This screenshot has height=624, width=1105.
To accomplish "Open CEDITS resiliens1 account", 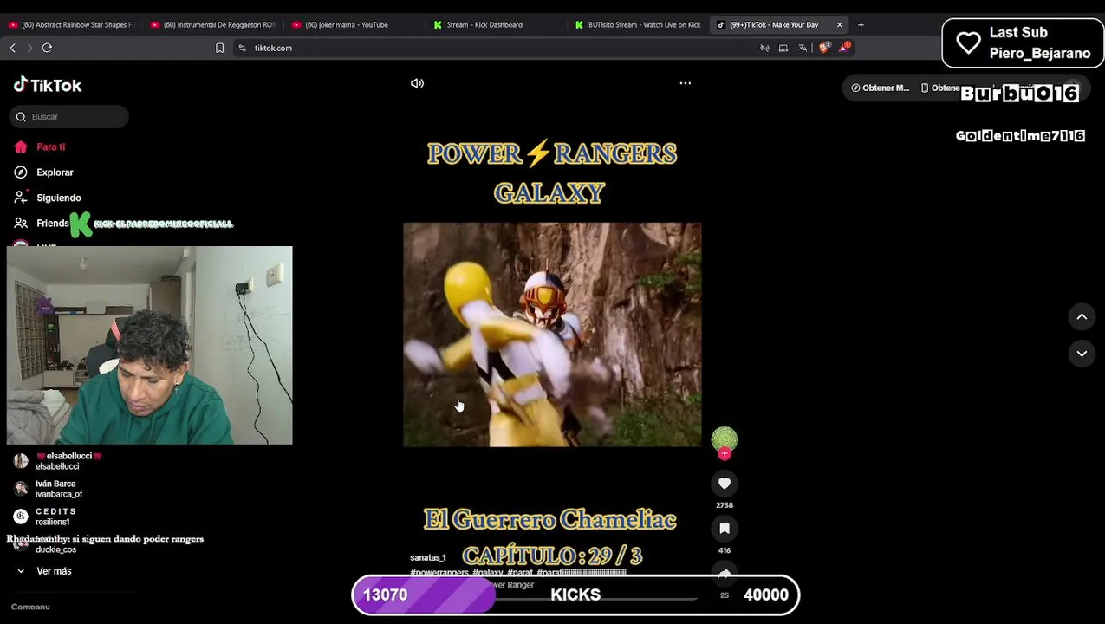I will [46, 517].
